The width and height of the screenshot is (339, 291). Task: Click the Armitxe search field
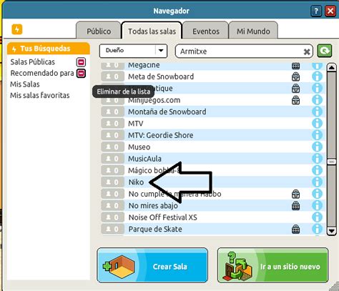[x=244, y=51]
